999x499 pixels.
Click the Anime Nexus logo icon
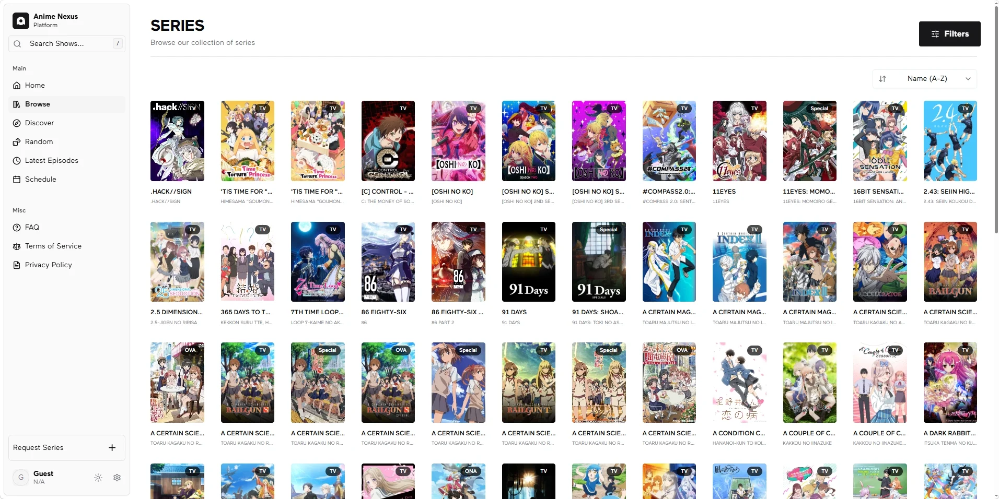(x=21, y=21)
